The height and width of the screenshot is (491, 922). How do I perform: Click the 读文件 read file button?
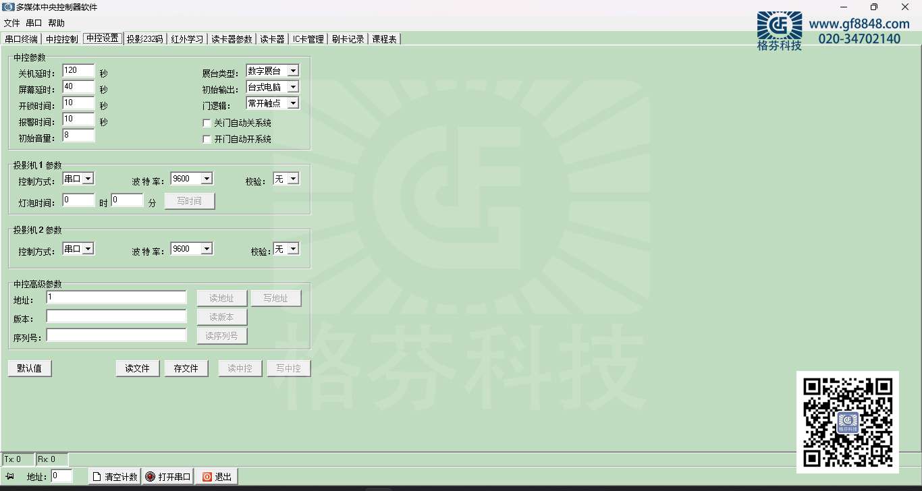point(138,368)
